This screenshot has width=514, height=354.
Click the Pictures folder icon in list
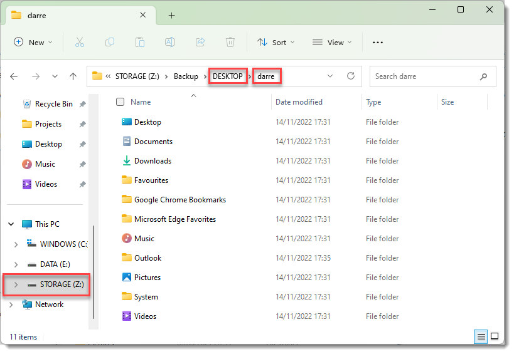pyautogui.click(x=127, y=277)
